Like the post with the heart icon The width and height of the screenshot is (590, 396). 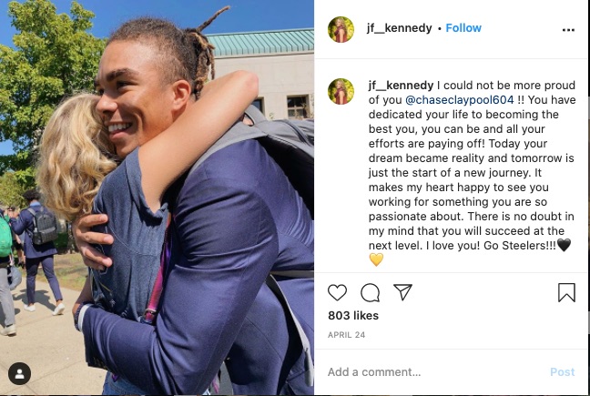pos(337,292)
